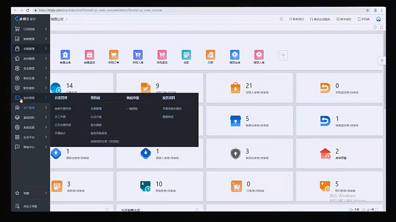Select 发票管理 under 增值税
Screen dimensions: 396x222
pyautogui.click(x=96, y=108)
